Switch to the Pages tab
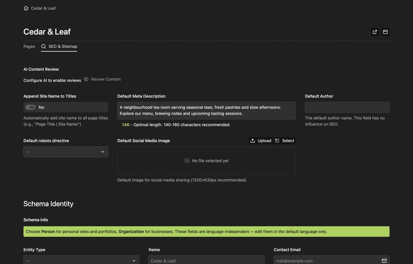Viewport: 413px width, 264px height. tap(29, 47)
